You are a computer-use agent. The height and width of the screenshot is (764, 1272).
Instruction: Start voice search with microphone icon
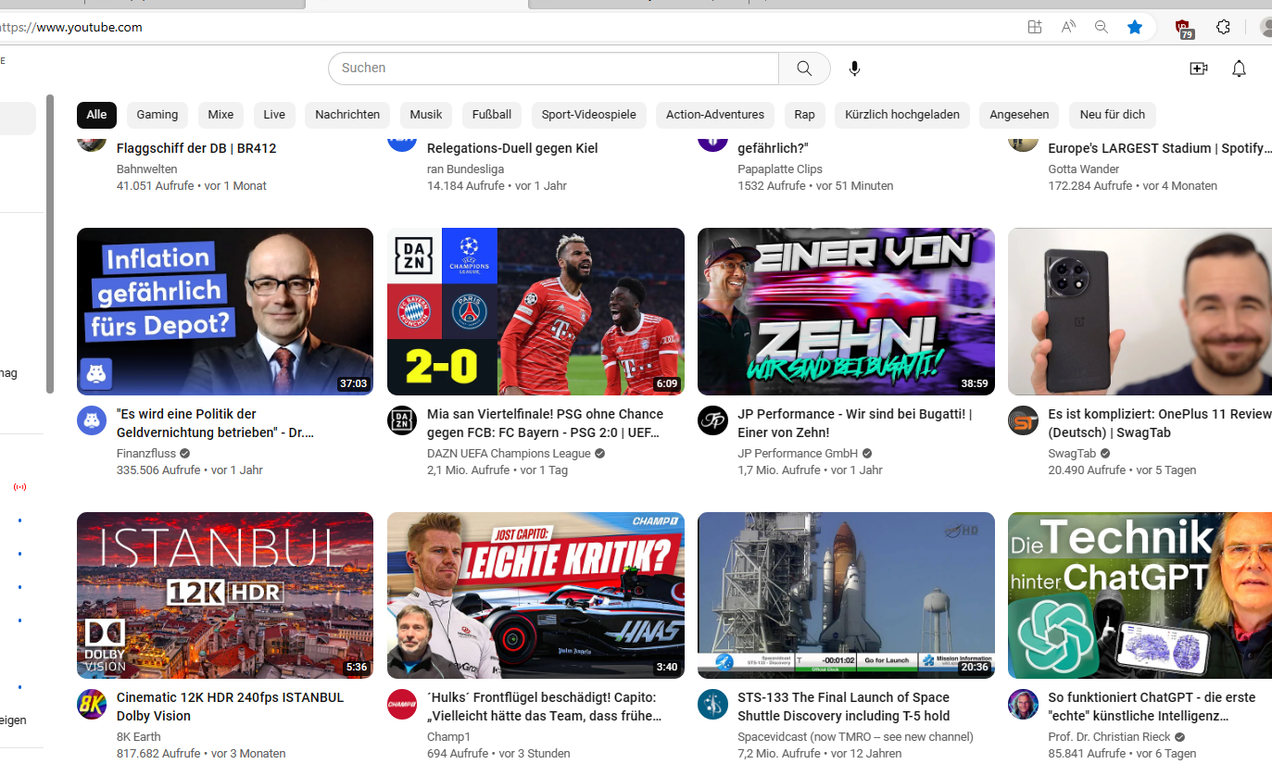854,69
